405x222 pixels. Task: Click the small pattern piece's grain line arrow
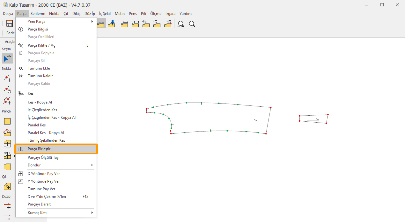coord(313,120)
